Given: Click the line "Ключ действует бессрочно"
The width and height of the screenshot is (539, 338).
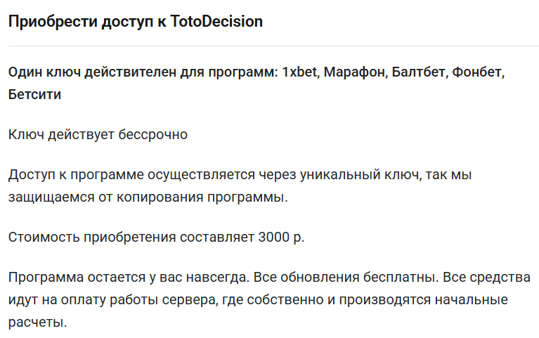Looking at the screenshot, I should [98, 134].
